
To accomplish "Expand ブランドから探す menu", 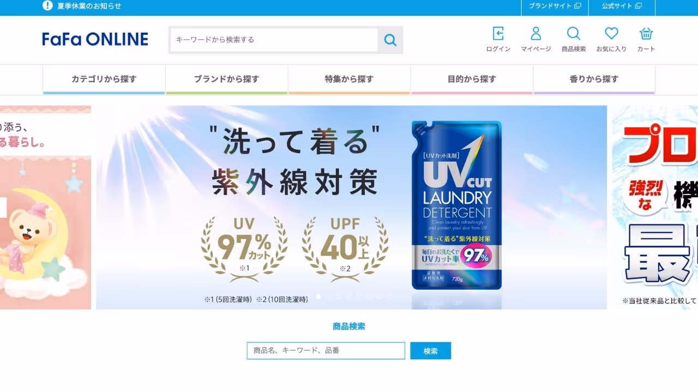I will pyautogui.click(x=227, y=79).
